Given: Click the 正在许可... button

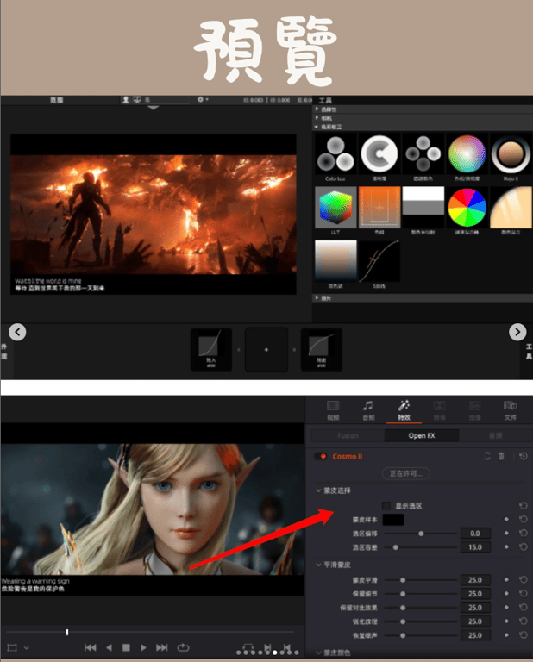Looking at the screenshot, I should pyautogui.click(x=406, y=474).
